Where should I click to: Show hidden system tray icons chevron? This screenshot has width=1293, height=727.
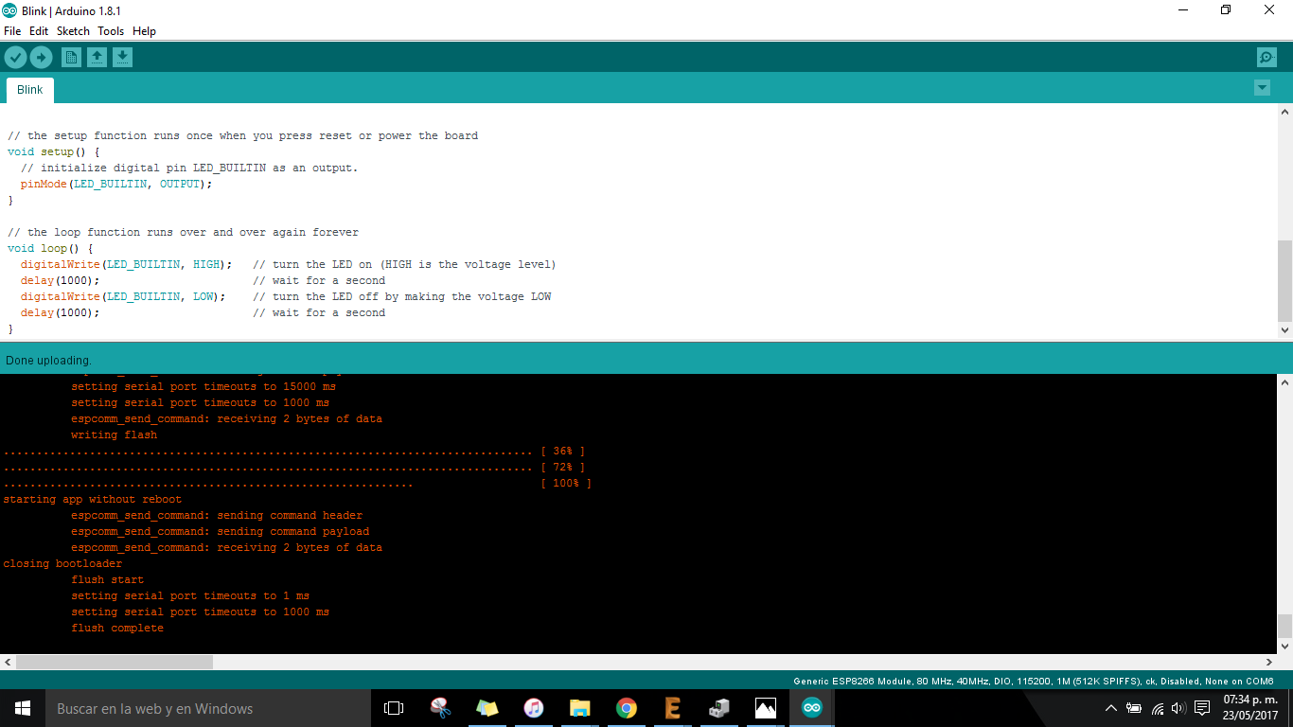[1110, 708]
